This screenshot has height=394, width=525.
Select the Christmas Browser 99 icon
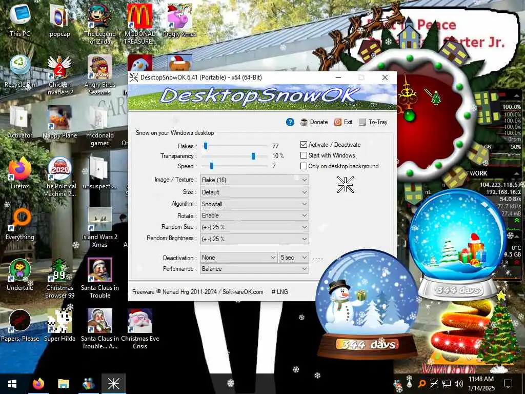pyautogui.click(x=59, y=279)
